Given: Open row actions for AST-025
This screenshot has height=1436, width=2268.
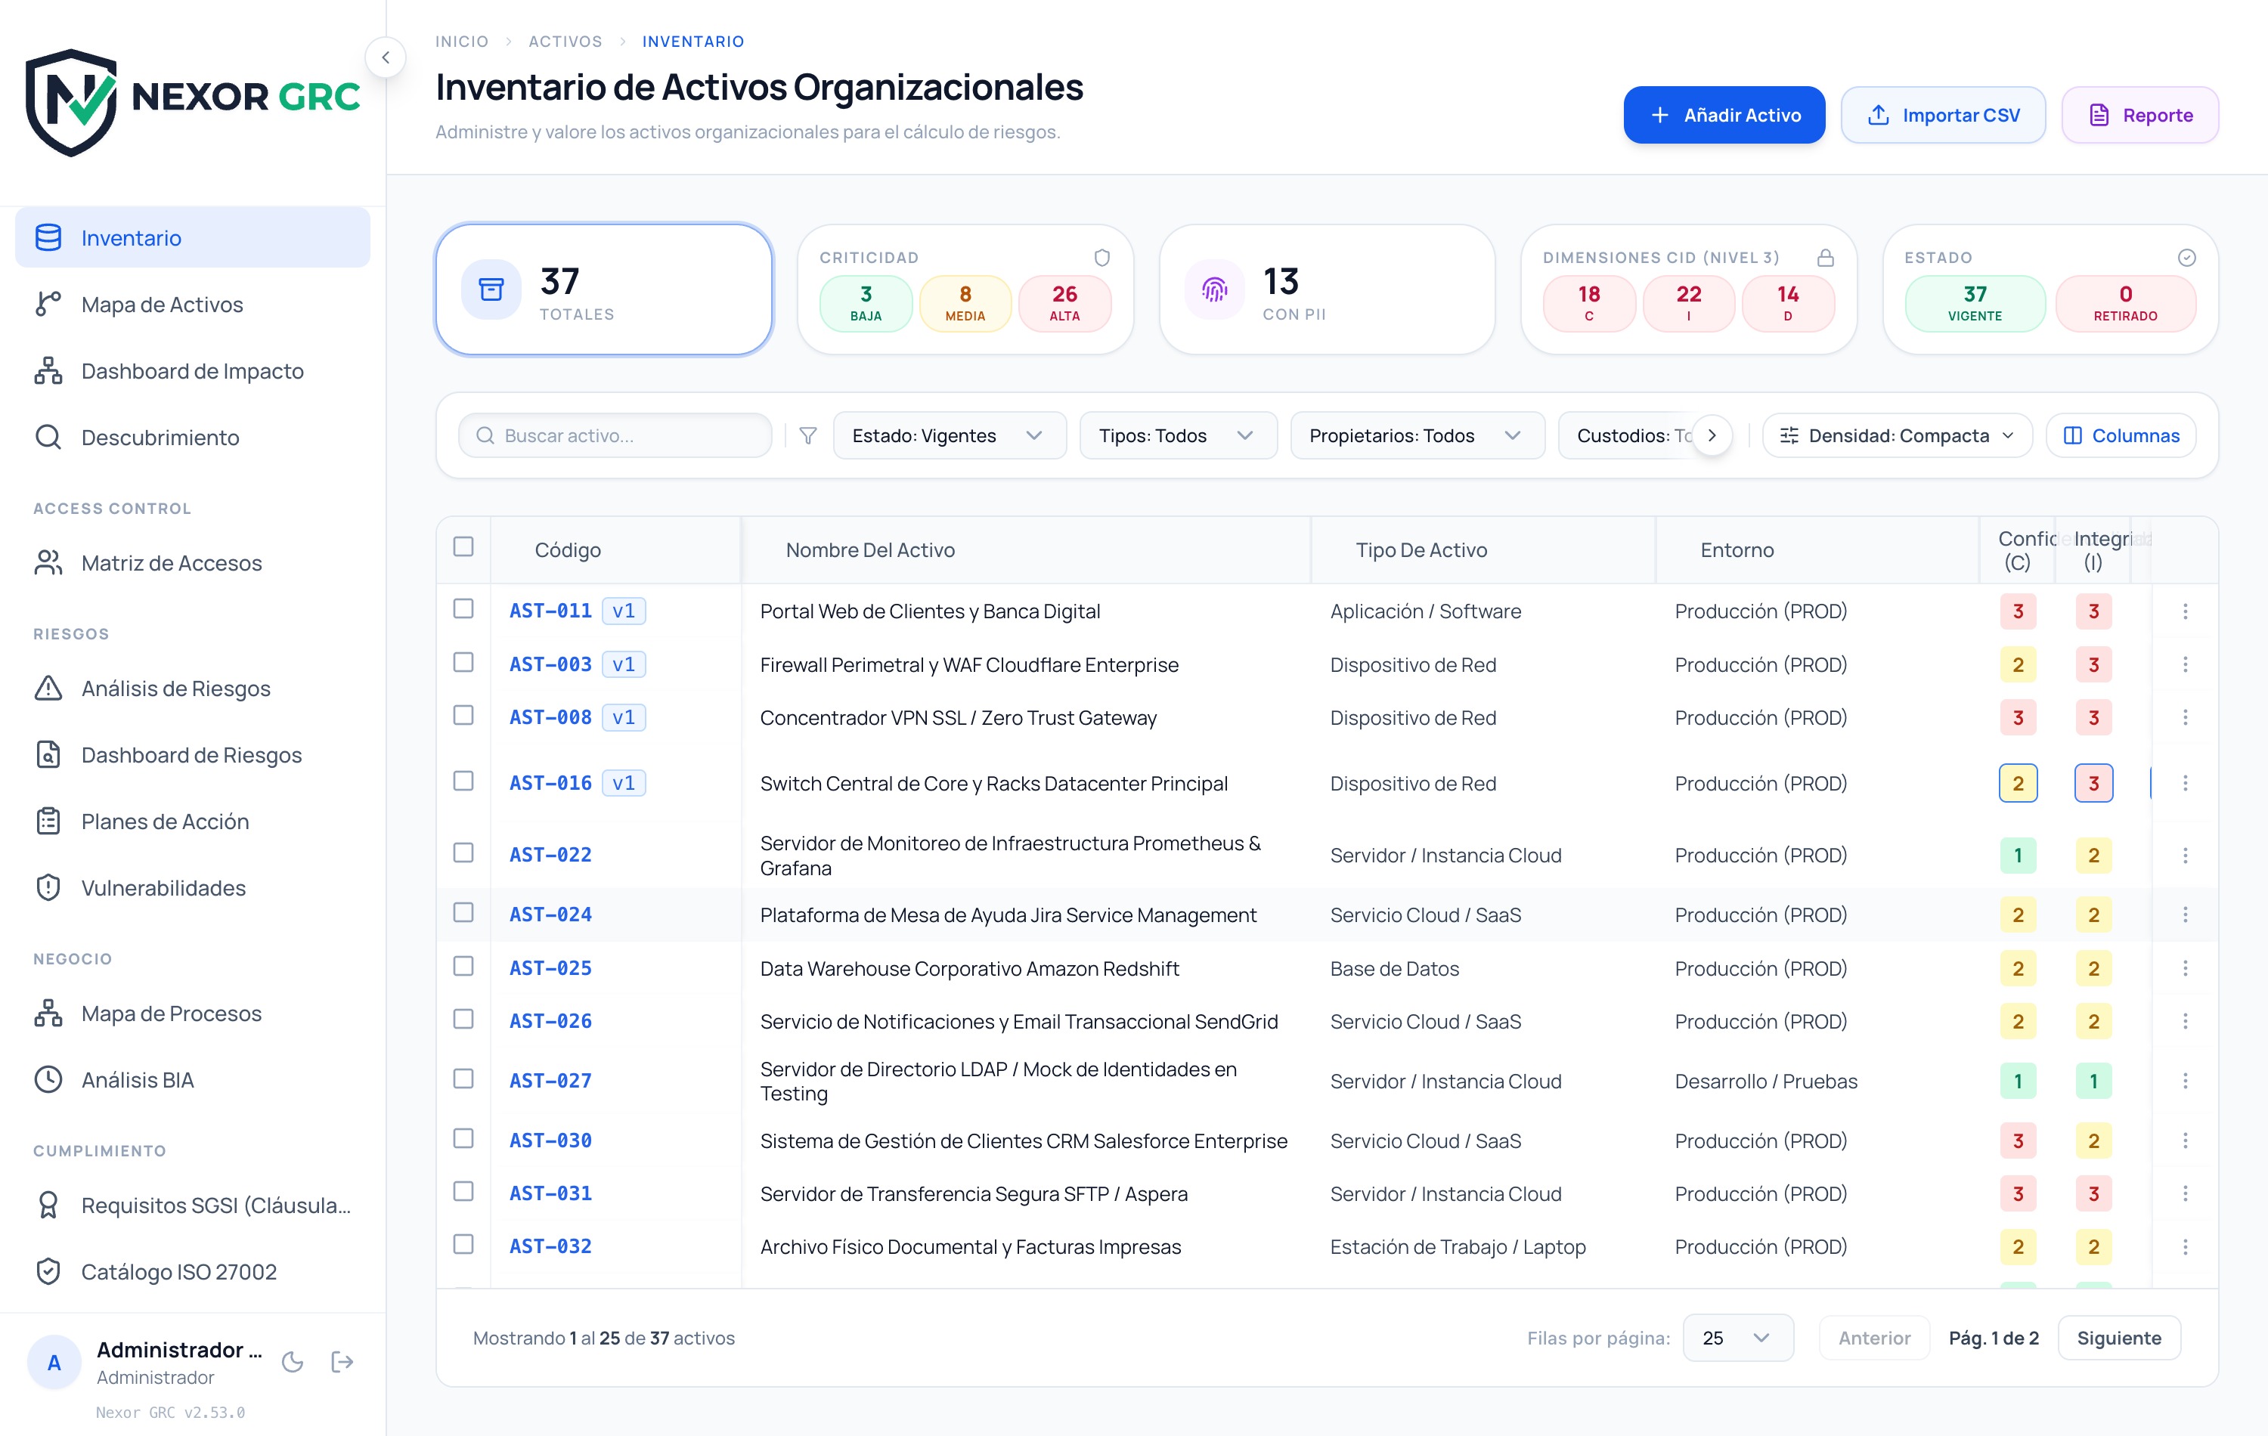Looking at the screenshot, I should point(2185,968).
